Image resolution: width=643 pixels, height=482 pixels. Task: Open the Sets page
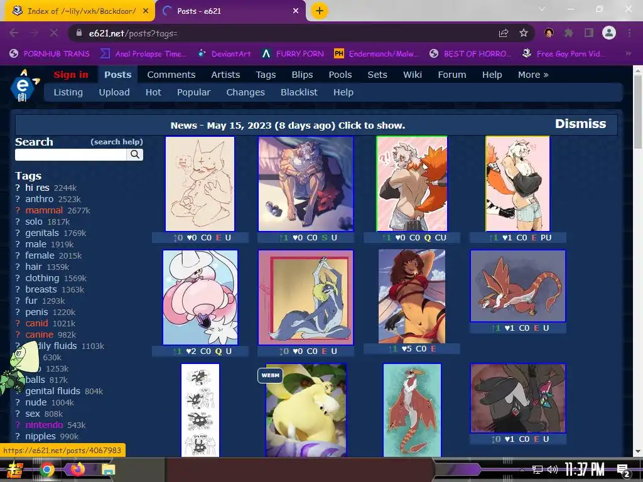click(x=377, y=75)
